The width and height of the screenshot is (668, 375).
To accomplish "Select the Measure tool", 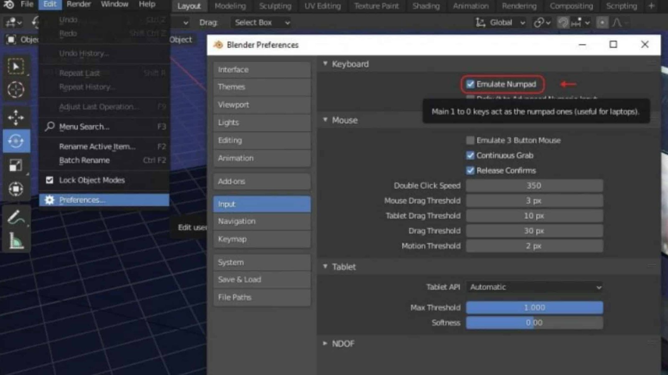I will point(16,241).
